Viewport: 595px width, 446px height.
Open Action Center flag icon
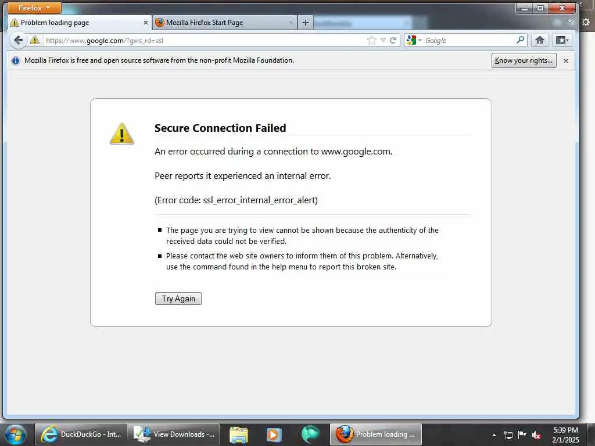coord(522,434)
